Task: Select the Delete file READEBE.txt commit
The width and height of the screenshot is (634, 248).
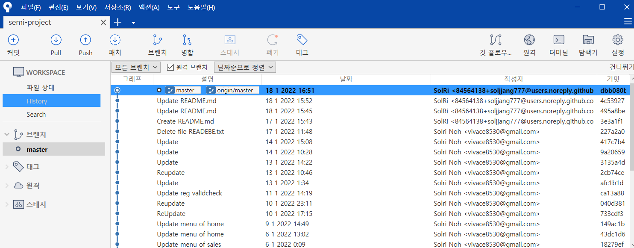Action: point(370,131)
